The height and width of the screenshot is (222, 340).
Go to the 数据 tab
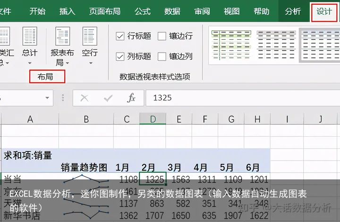(172, 11)
